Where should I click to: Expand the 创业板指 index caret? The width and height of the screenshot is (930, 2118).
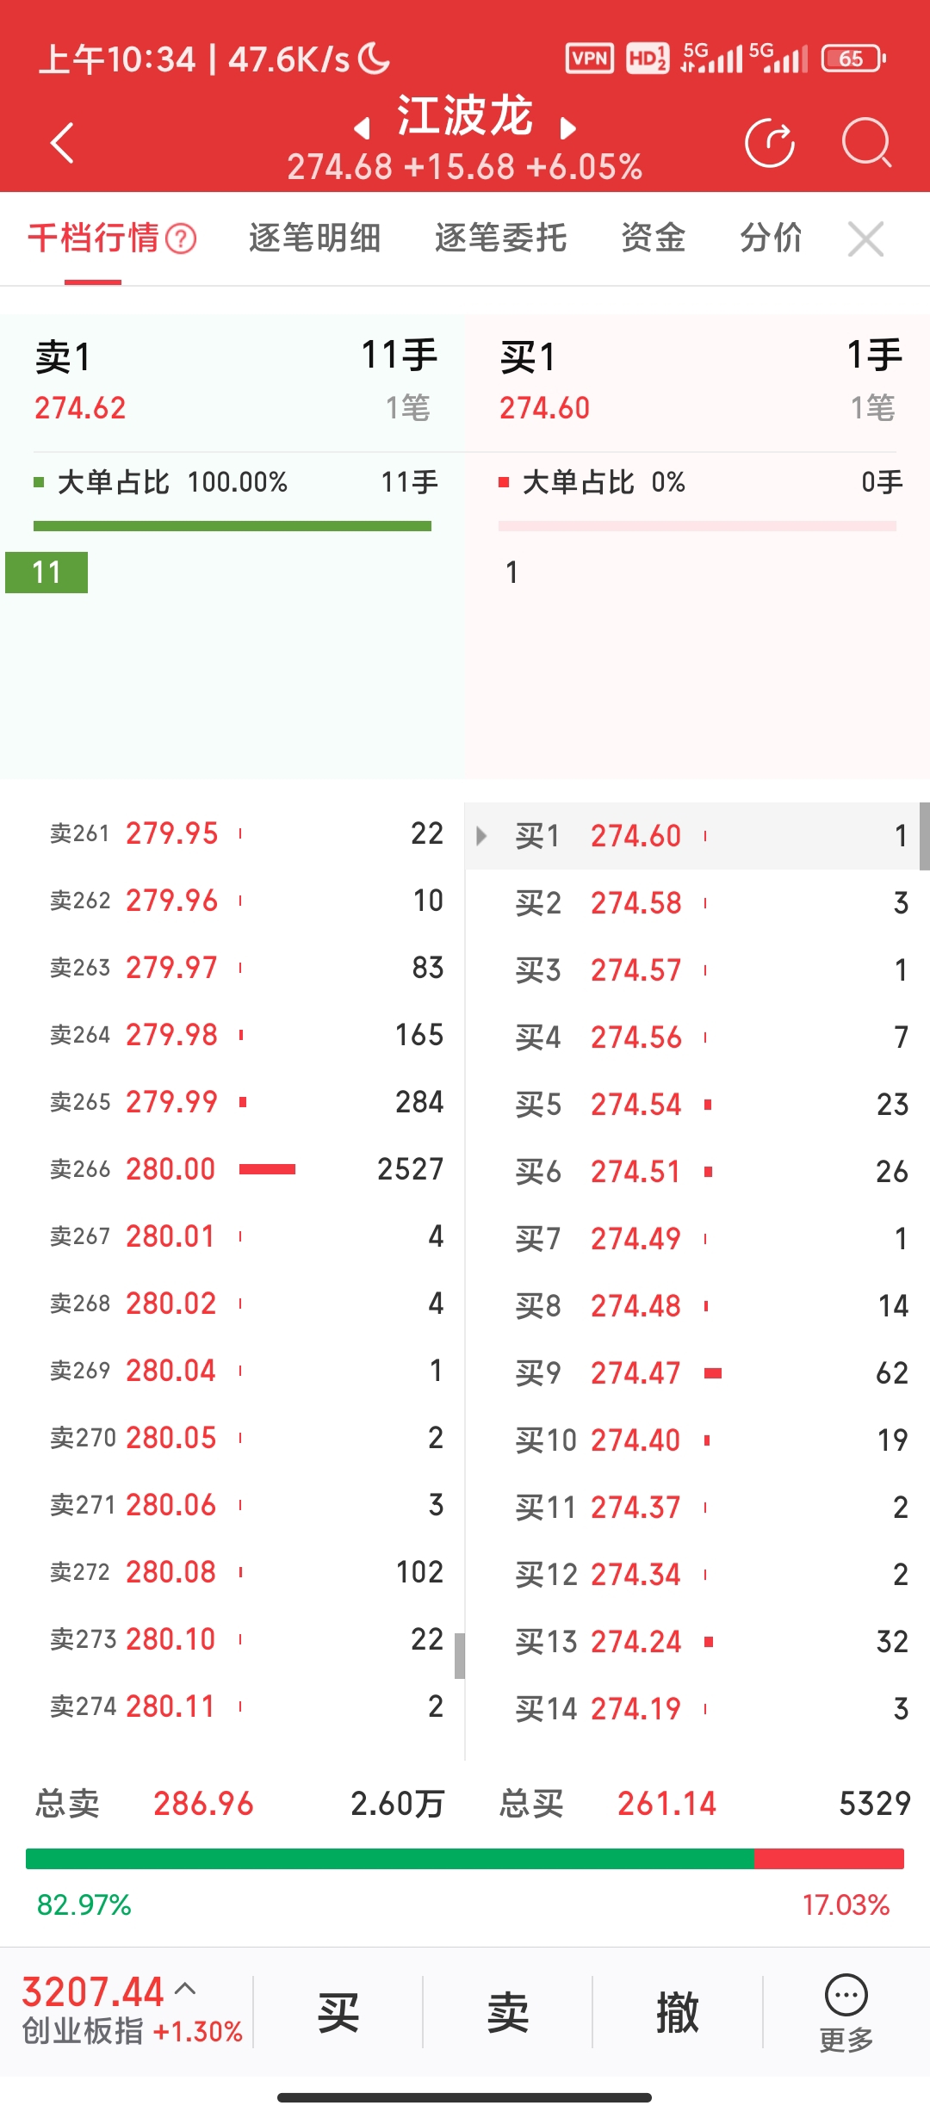click(x=185, y=1990)
